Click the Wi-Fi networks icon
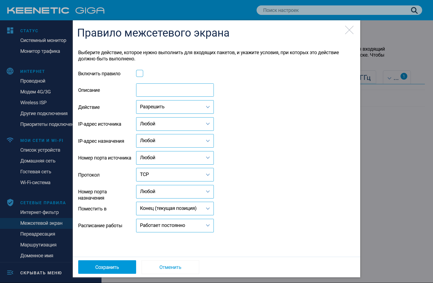433x283 pixels. click(x=10, y=140)
